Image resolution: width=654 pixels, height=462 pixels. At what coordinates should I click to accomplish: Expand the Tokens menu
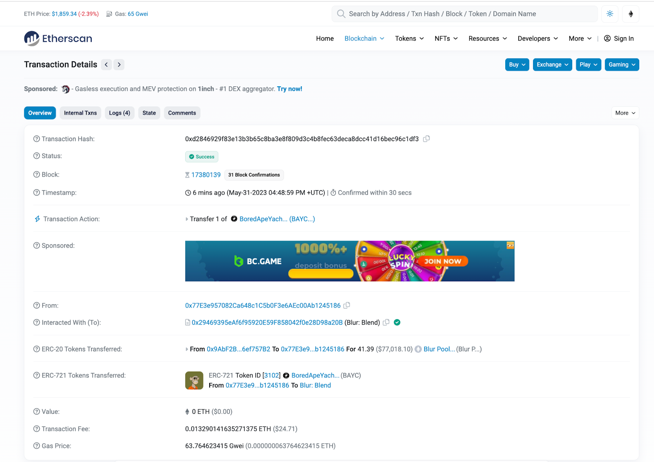409,38
